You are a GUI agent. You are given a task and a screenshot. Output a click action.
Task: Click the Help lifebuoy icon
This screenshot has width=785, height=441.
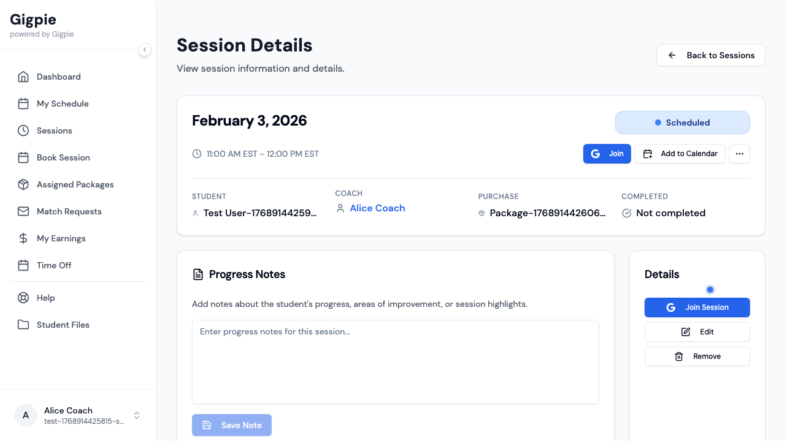pos(23,298)
